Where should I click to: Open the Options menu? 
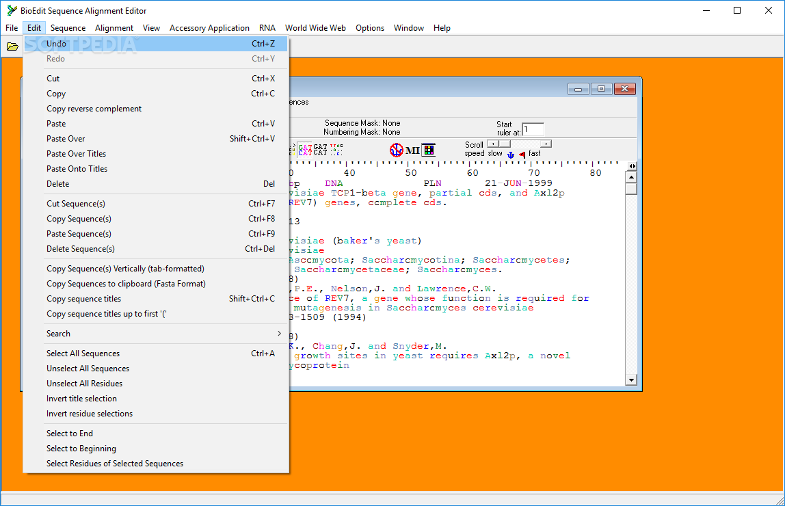tap(370, 28)
